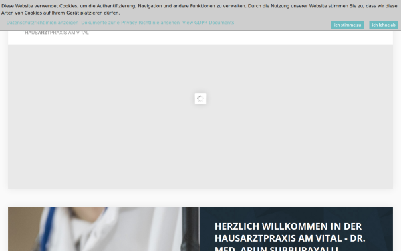
Task: Click the 'ich stimme zu' cookie button
Action: pos(348,25)
